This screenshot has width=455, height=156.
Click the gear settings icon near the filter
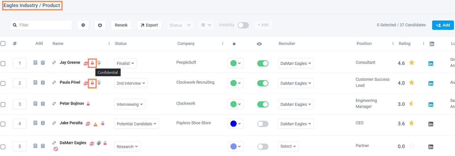point(83,25)
